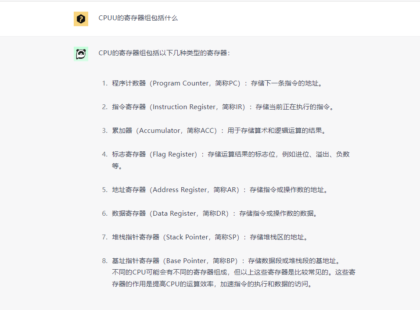Click the number 8 in the list
This screenshot has width=420, height=310.
103,261
